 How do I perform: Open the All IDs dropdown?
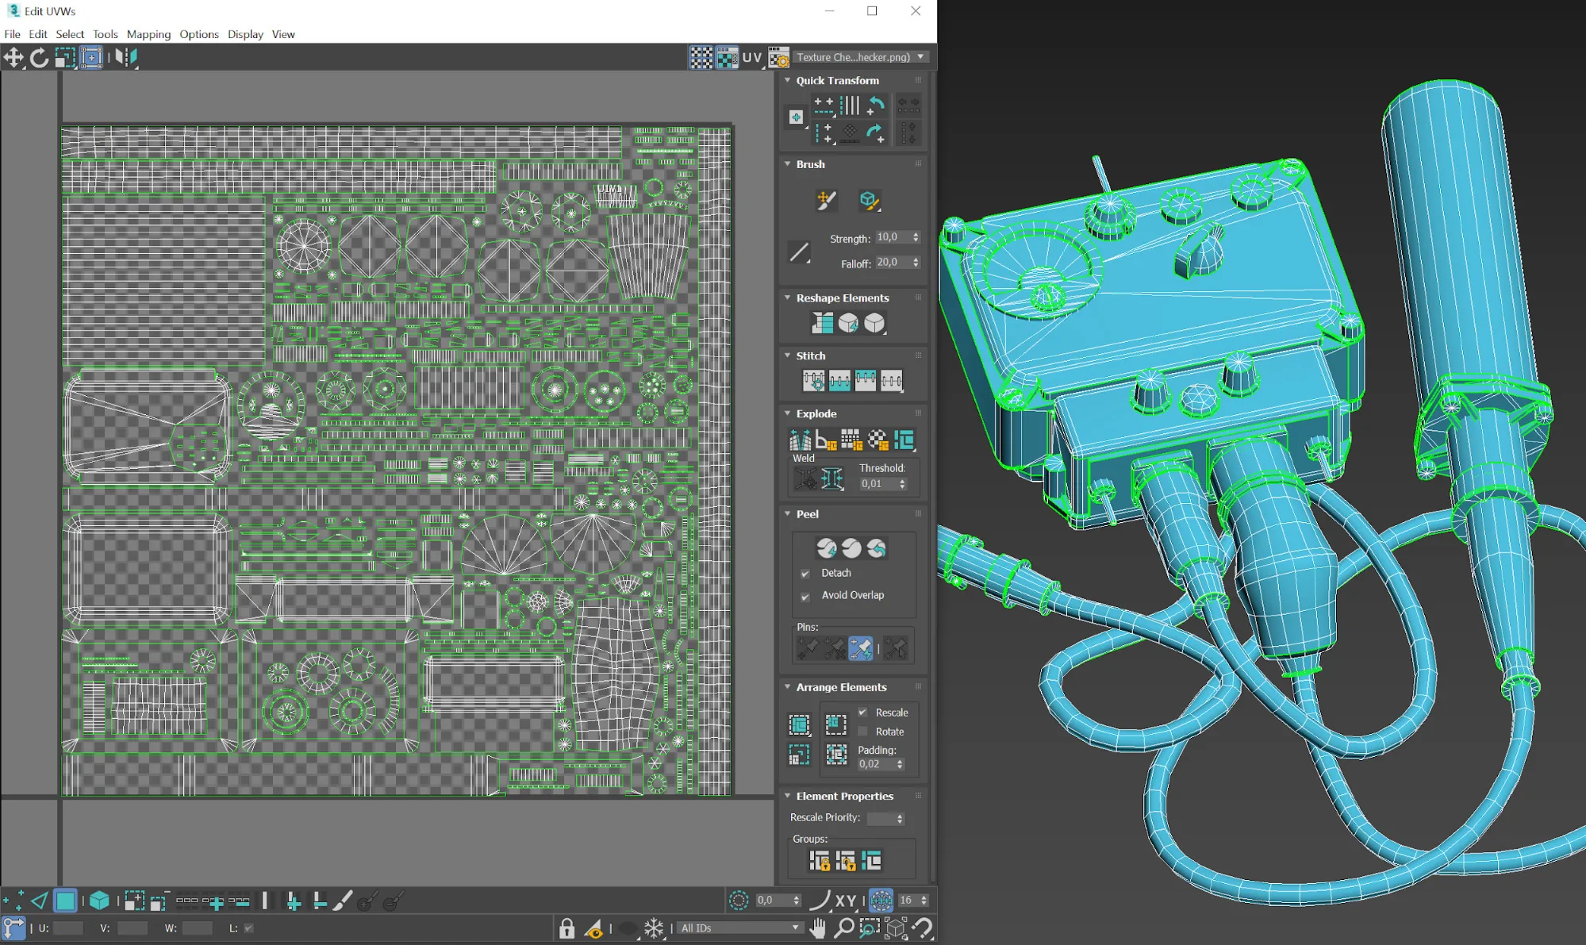coord(739,928)
